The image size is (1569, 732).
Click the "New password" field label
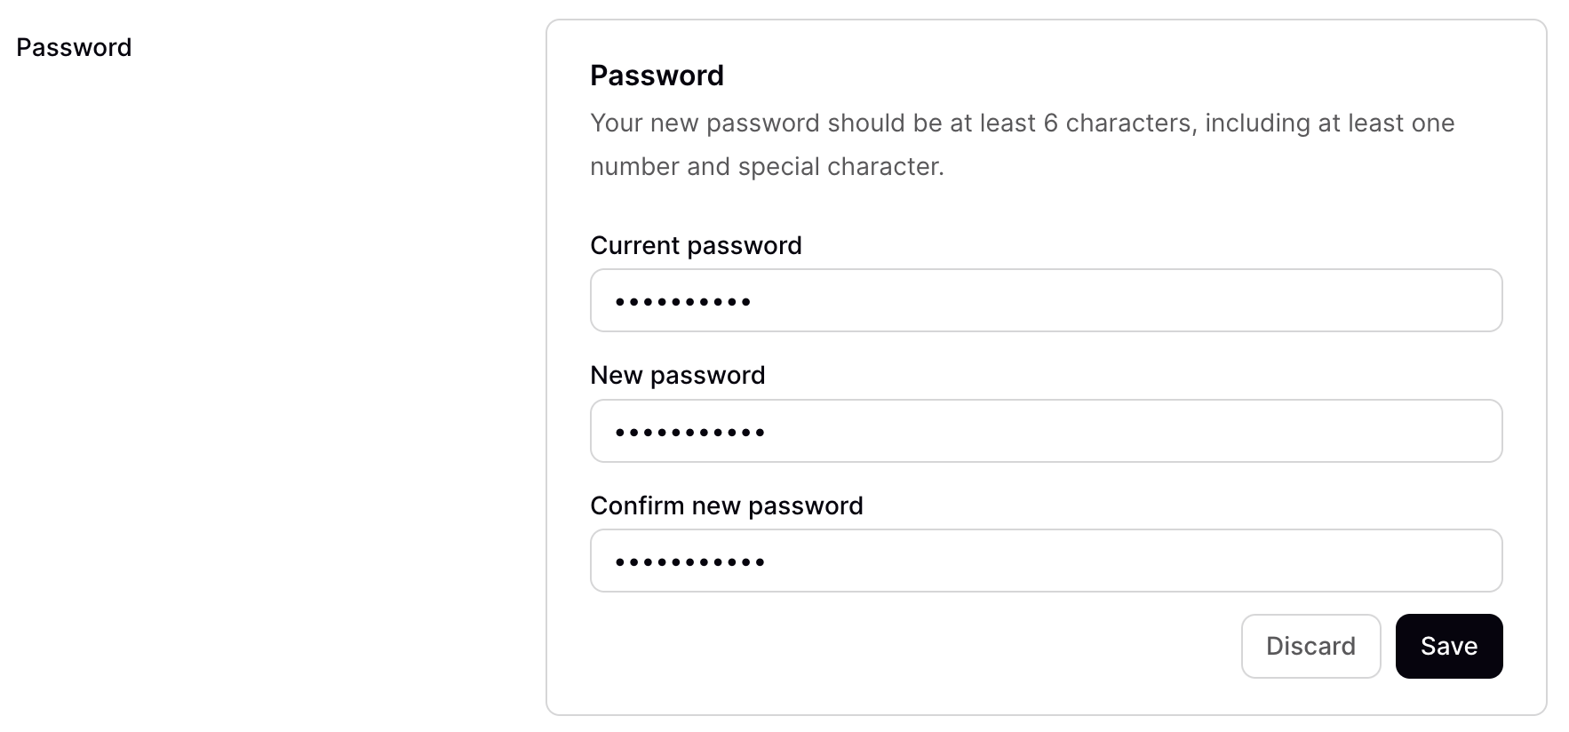click(x=677, y=375)
